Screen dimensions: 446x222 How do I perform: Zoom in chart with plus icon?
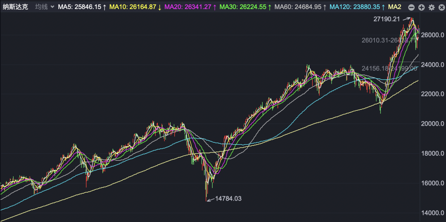point(422,7)
